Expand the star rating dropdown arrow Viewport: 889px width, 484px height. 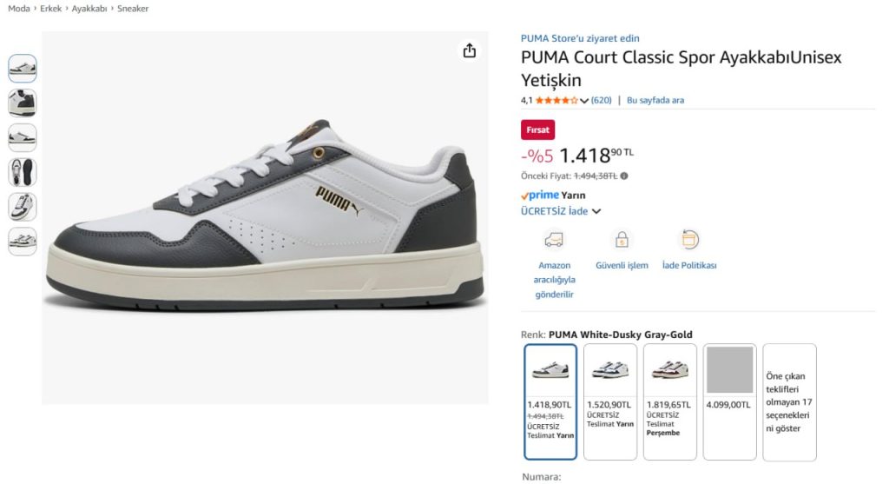click(584, 101)
